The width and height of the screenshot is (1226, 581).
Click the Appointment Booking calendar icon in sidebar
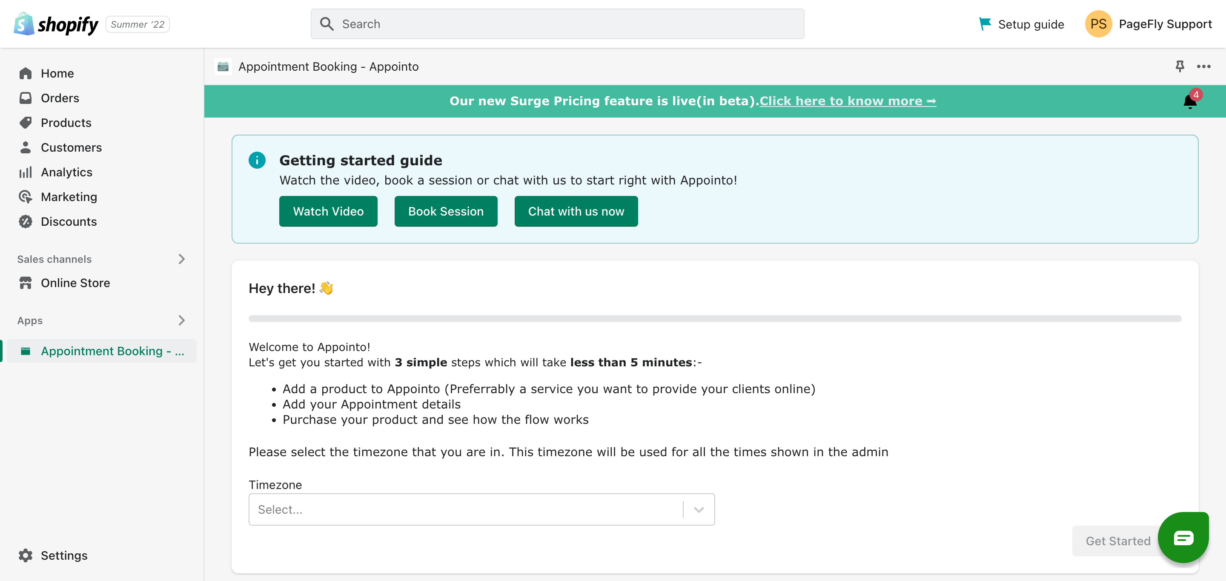pyautogui.click(x=26, y=351)
